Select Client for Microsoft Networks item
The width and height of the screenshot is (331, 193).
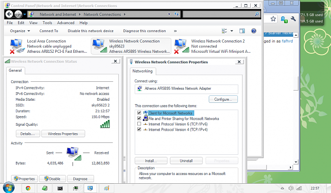(x=170, y=113)
